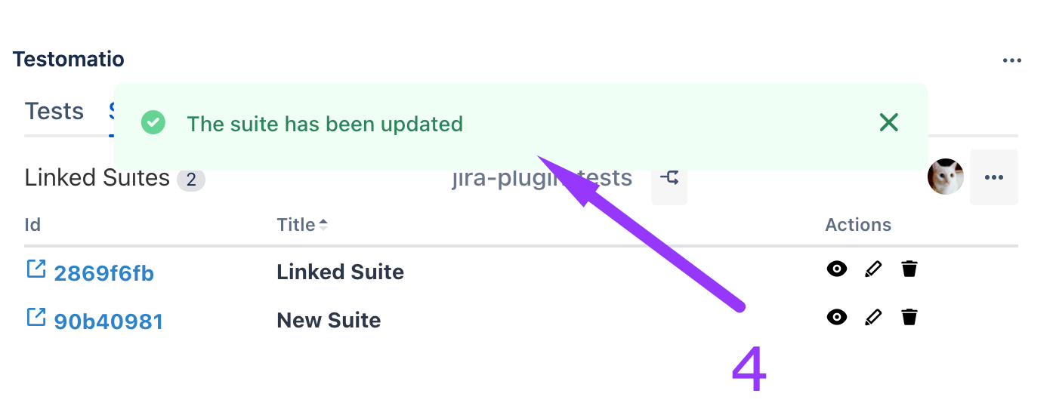Image resolution: width=1053 pixels, height=412 pixels.
Task: Open suite link 2869f6fb
Action: click(103, 272)
